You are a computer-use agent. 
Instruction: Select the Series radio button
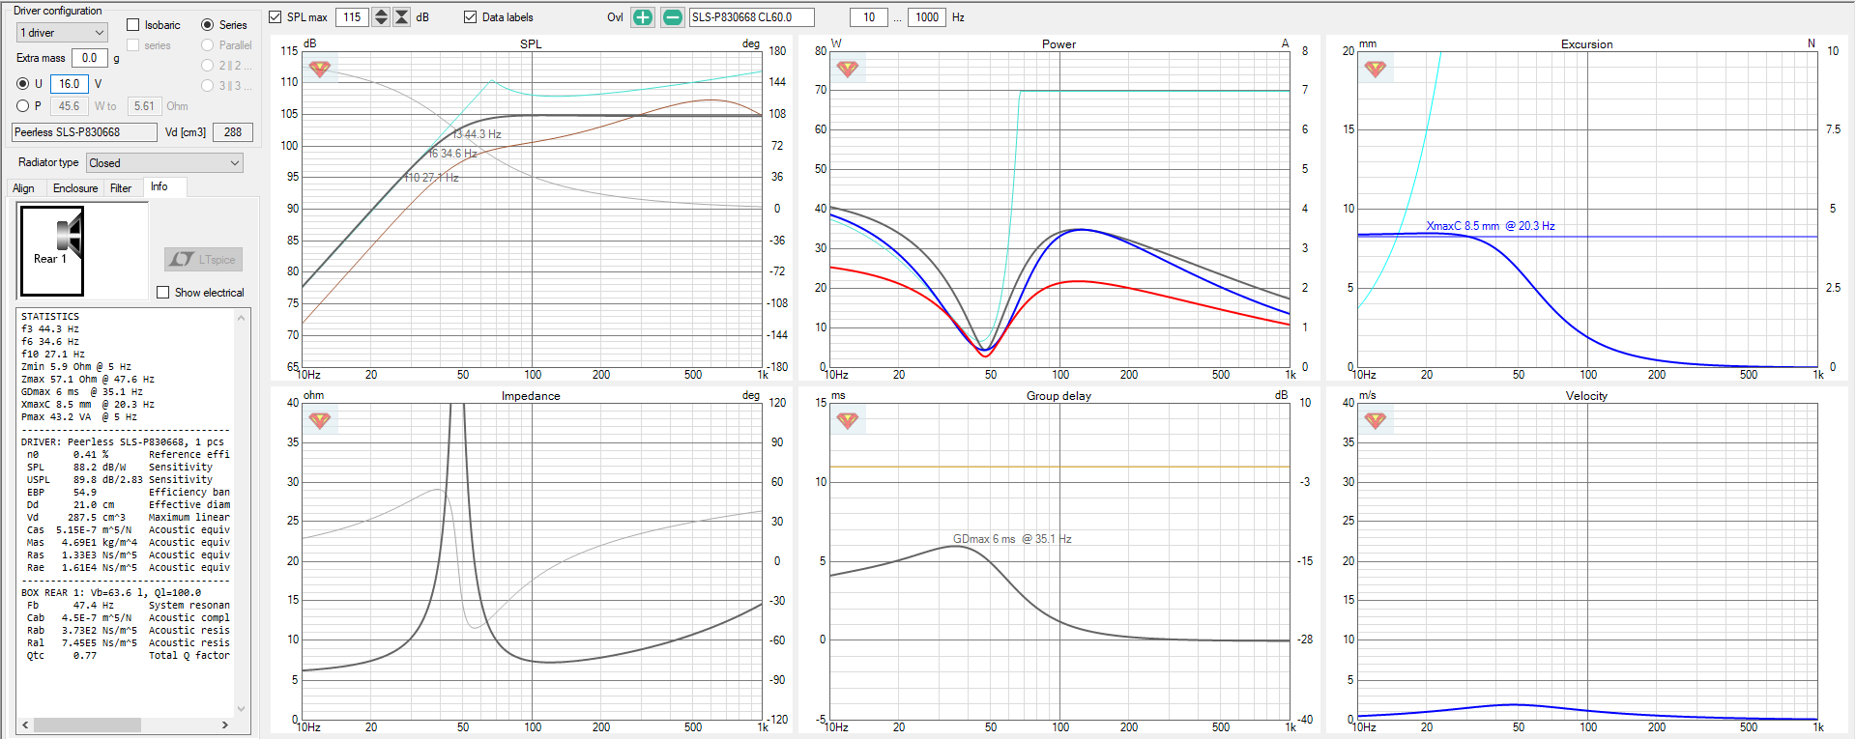click(207, 25)
